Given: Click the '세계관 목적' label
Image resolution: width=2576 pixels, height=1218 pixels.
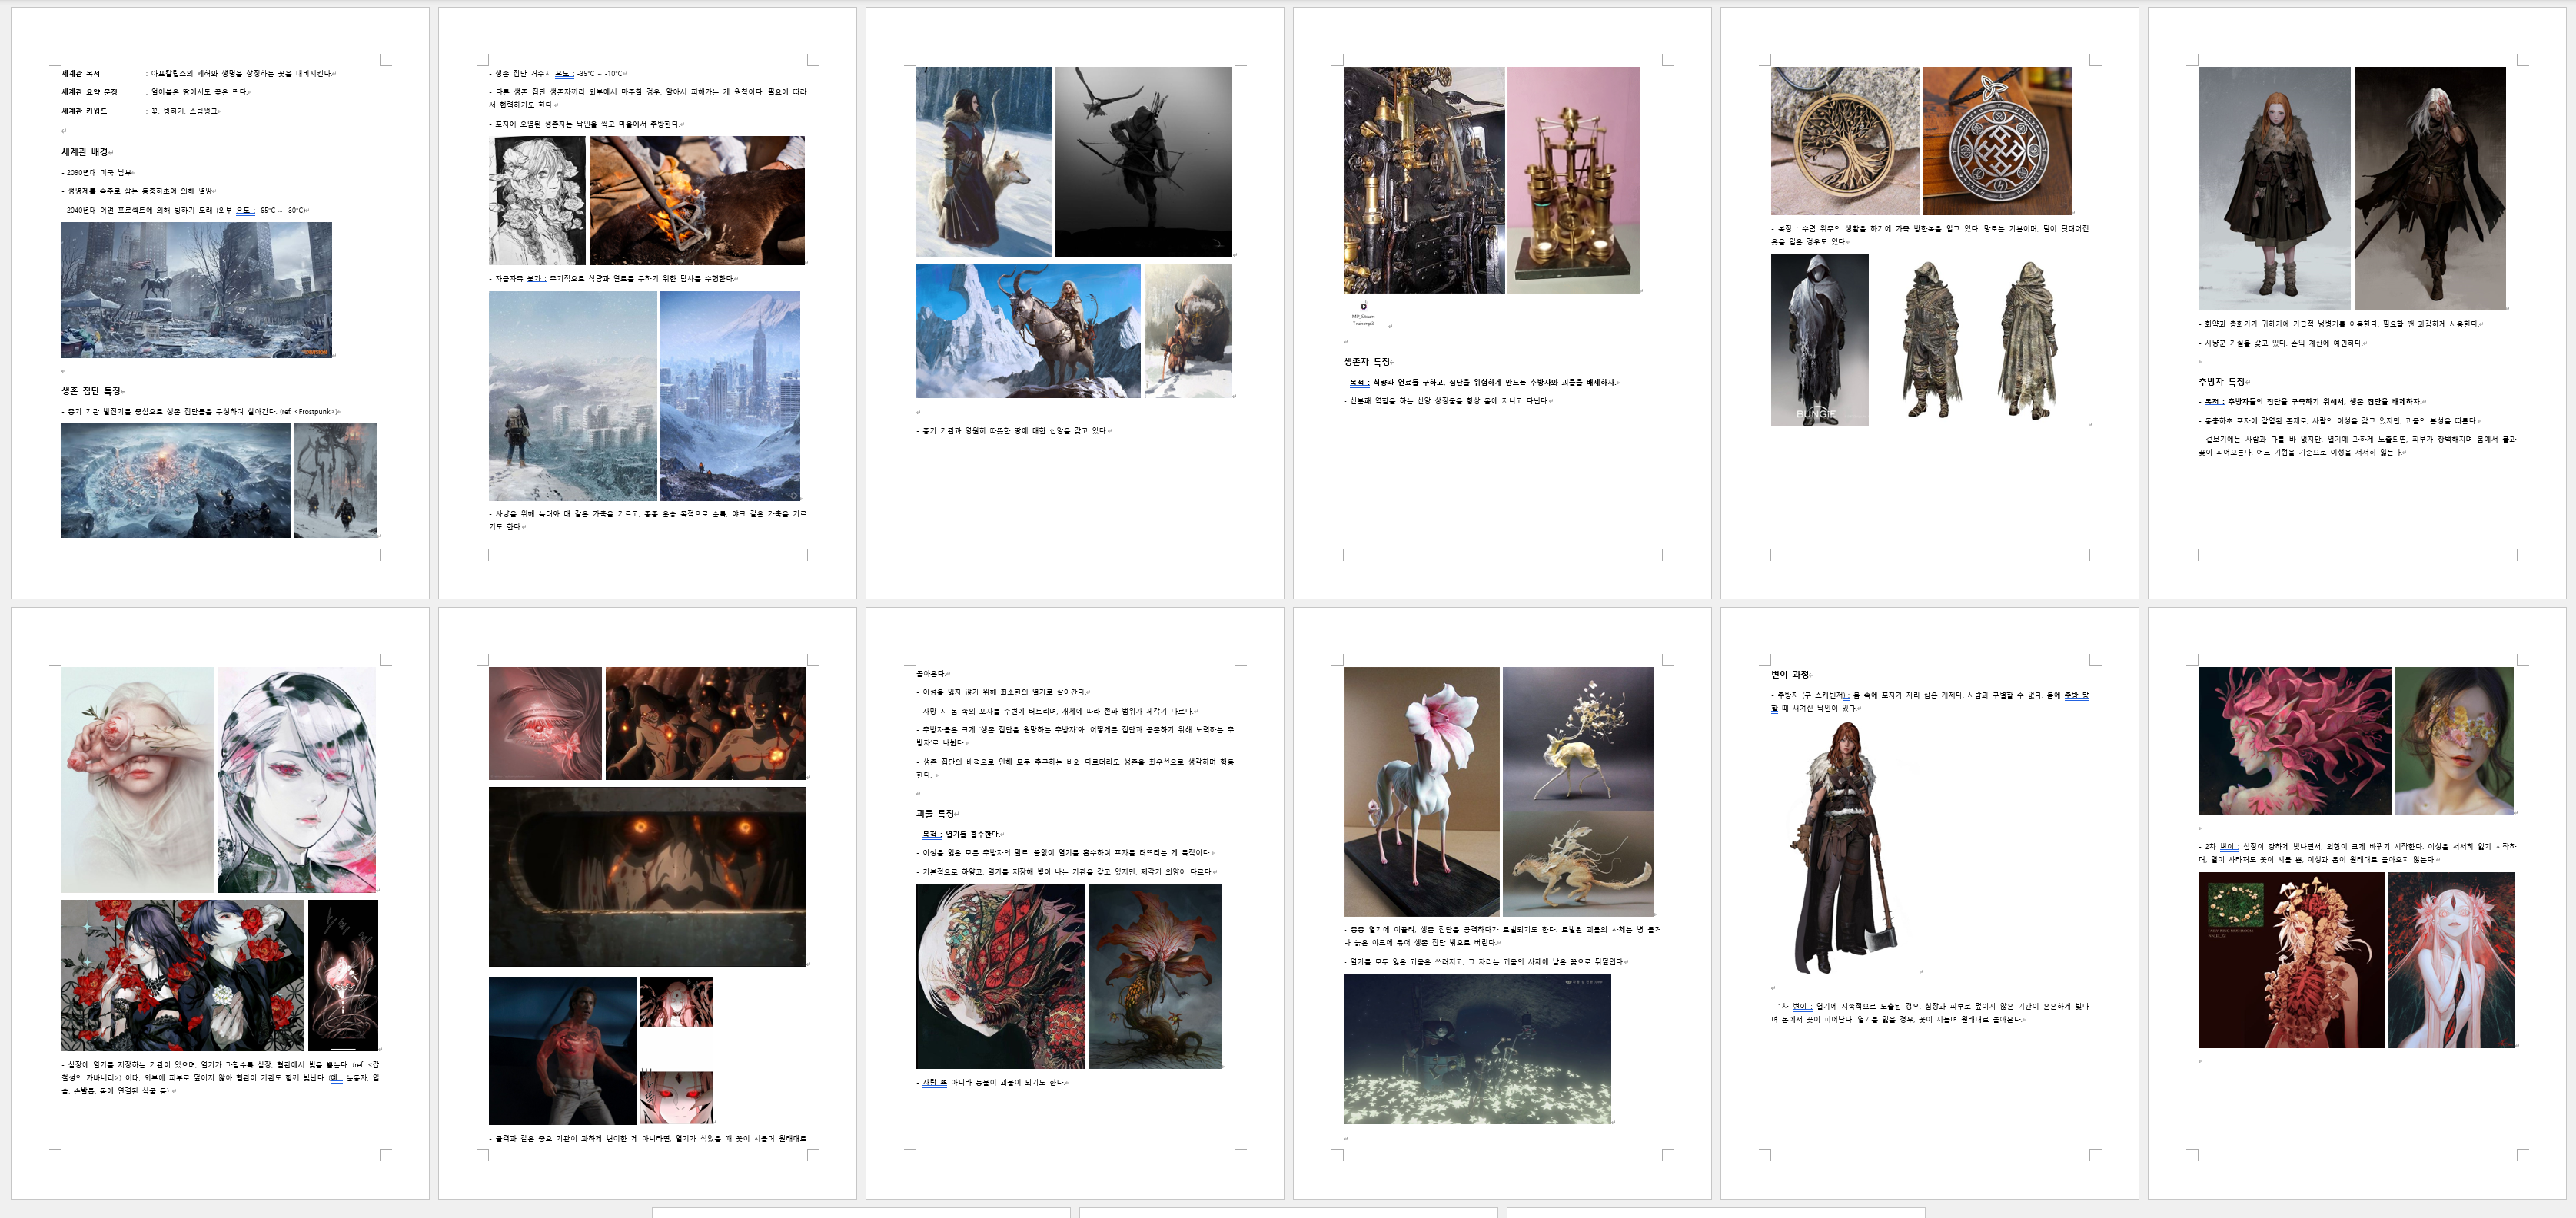Looking at the screenshot, I should click(81, 73).
